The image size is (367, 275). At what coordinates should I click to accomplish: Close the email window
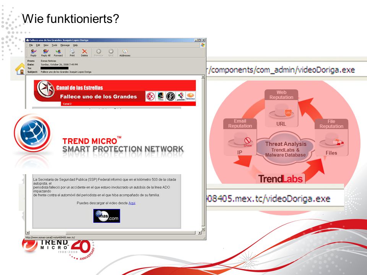click(x=203, y=40)
